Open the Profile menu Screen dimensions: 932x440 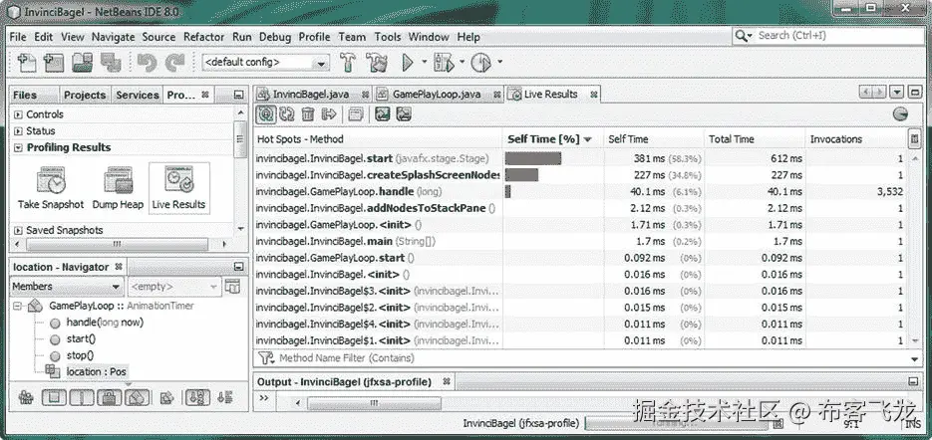(x=314, y=37)
